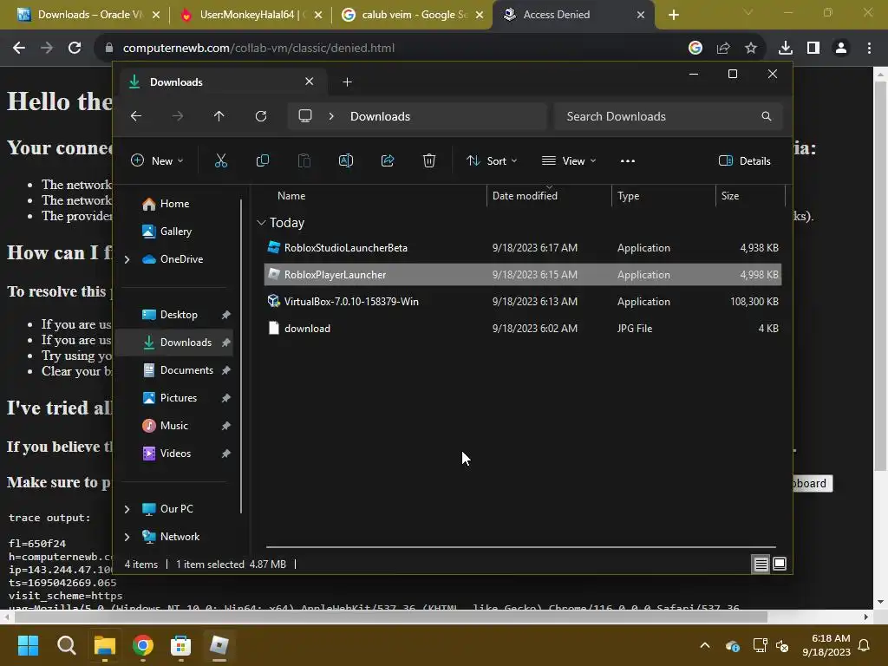Click the chevron before Downloads in address bar

coord(331,116)
